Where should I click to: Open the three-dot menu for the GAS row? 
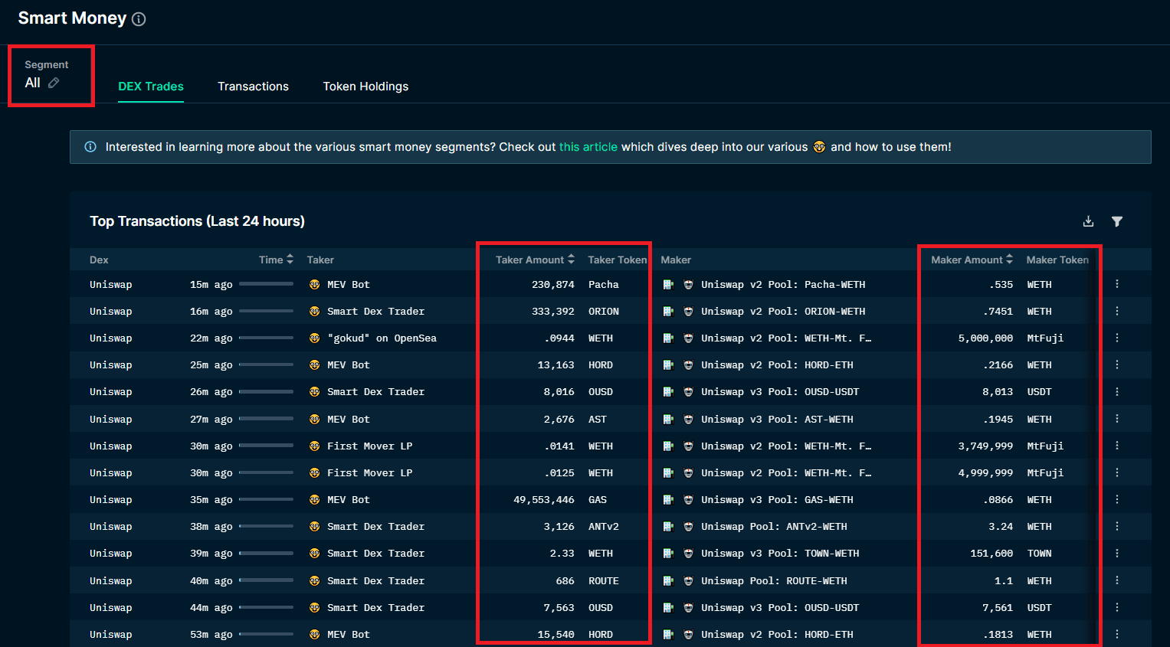[x=1117, y=499]
